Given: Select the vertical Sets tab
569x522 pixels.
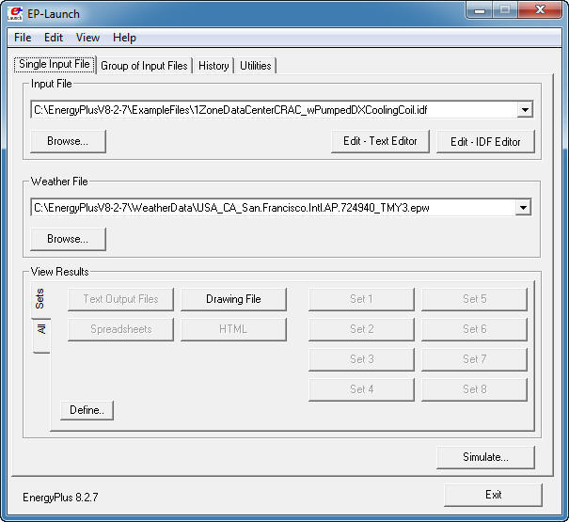Looking at the screenshot, I should pyautogui.click(x=40, y=299).
